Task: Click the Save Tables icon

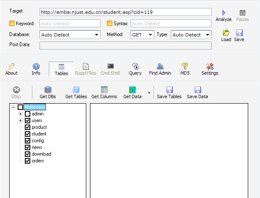Action: (x=170, y=90)
